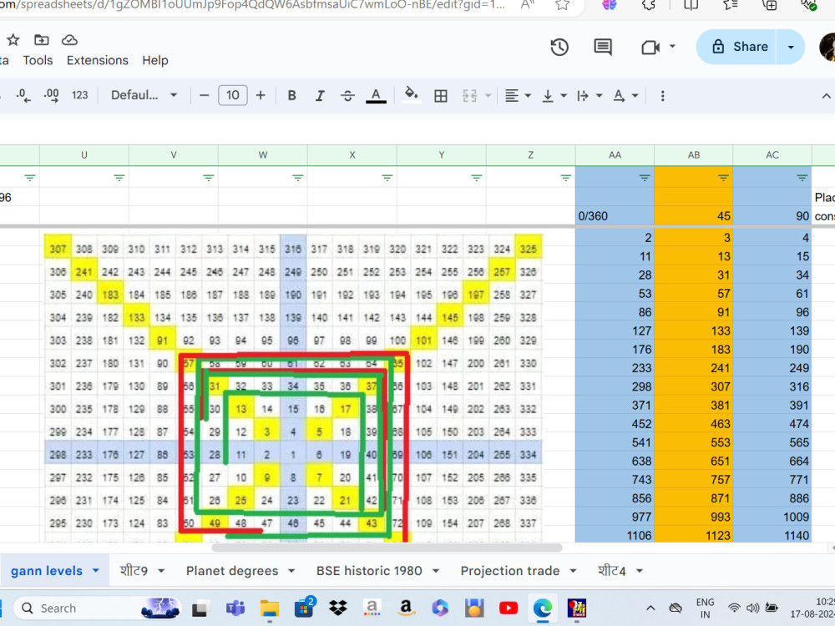835x626 pixels.
Task: Toggle the filter on column AA
Action: pos(645,178)
